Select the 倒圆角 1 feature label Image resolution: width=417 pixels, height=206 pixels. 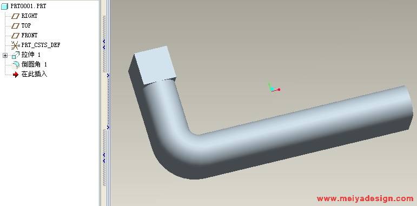coord(34,64)
